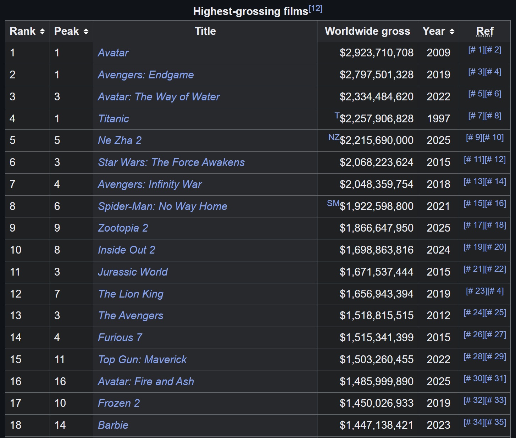Open the Frozen 2 link
Viewport: 516px width, 438px height.
pyautogui.click(x=119, y=403)
